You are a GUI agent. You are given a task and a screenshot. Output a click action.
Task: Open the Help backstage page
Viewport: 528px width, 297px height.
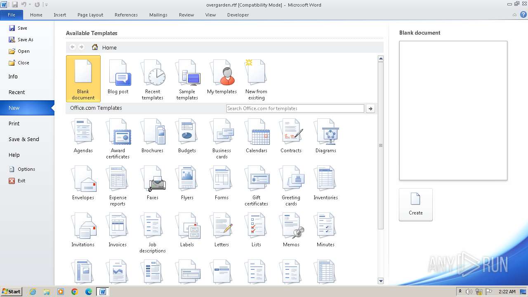[27, 155]
